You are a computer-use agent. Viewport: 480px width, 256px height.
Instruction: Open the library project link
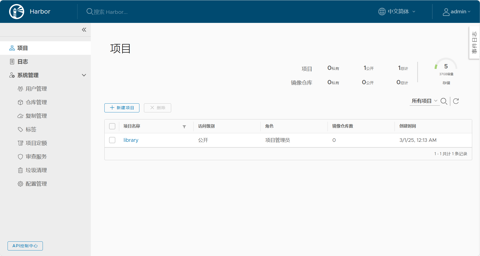[x=131, y=140]
